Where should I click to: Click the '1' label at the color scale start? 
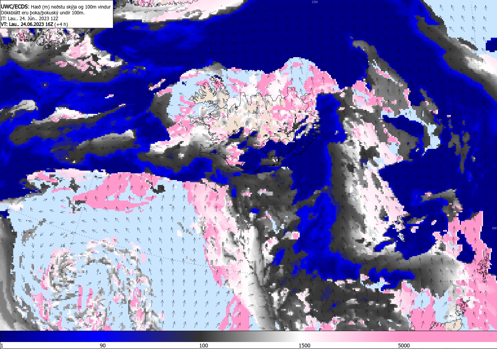[x=2, y=346]
